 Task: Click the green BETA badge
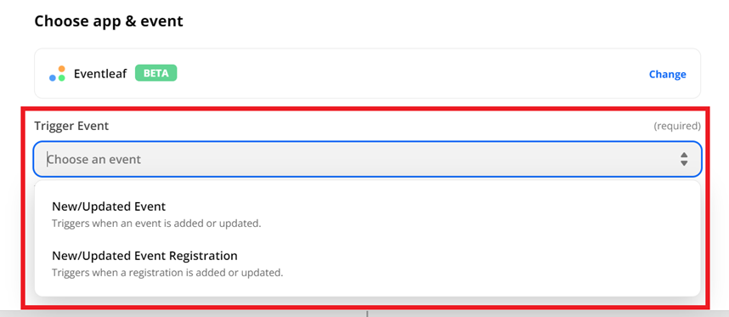click(x=155, y=73)
